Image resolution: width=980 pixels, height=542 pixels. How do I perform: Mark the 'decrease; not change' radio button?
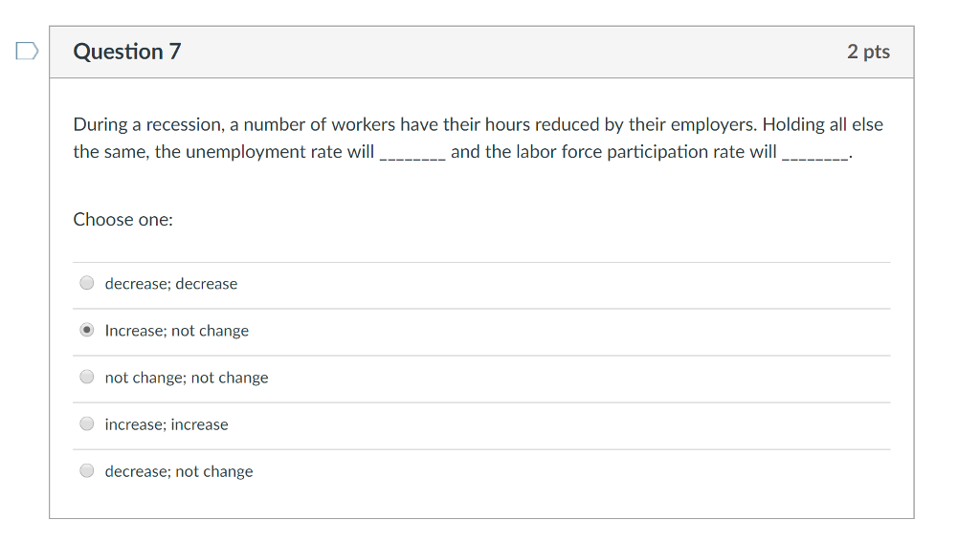click(87, 470)
